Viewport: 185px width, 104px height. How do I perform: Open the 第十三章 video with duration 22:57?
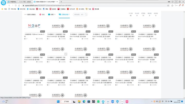point(57,73)
